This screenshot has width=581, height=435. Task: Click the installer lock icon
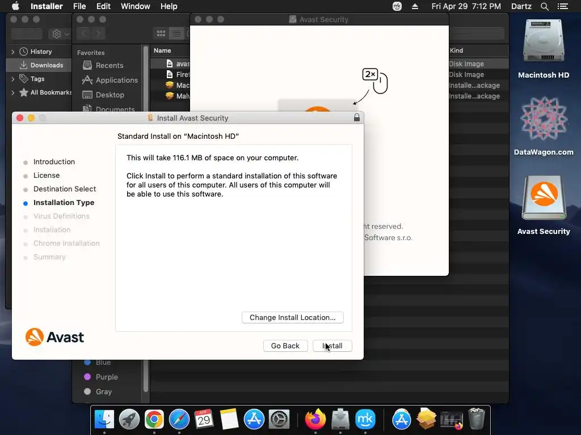click(356, 118)
